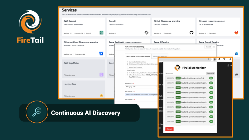The image size is (249, 140).
Task: Click the Launch CloudFormation button
Action: tap(135, 67)
